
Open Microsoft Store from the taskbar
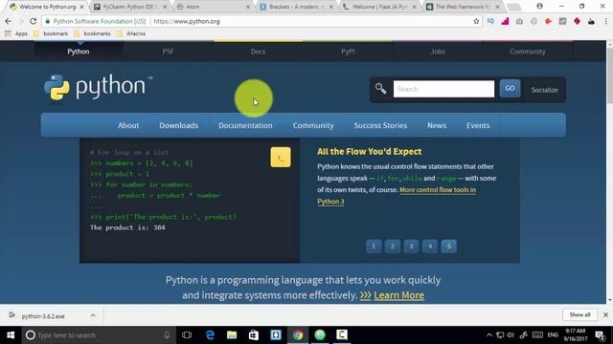click(x=254, y=335)
